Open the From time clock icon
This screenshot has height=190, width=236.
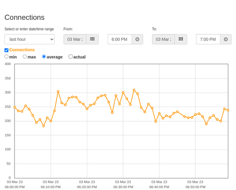[137, 39]
